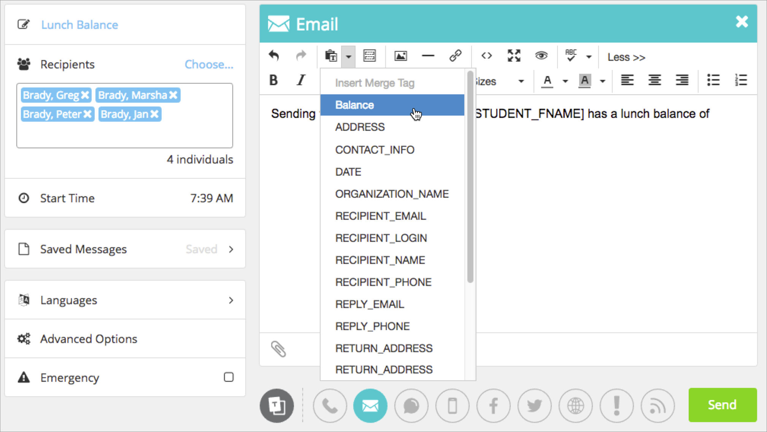Toggle fullscreen editor mode

[x=514, y=56]
